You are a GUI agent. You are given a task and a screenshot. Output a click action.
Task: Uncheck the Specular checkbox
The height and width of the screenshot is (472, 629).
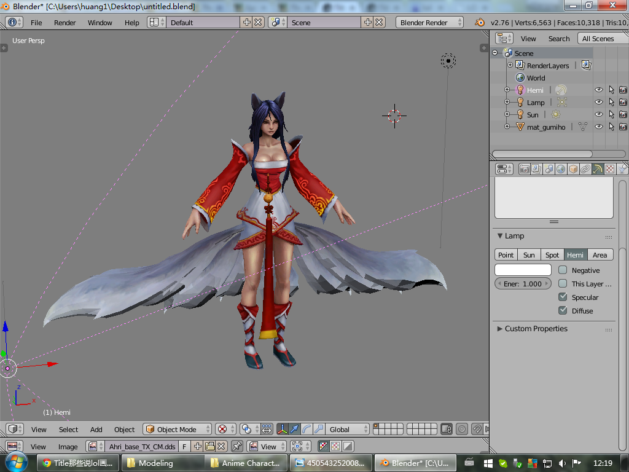click(563, 297)
